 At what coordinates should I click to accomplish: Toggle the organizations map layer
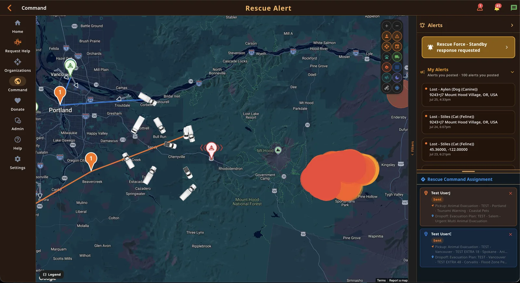[386, 46]
